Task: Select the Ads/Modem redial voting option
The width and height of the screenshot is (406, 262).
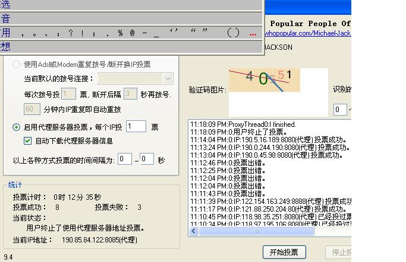Action: point(17,65)
